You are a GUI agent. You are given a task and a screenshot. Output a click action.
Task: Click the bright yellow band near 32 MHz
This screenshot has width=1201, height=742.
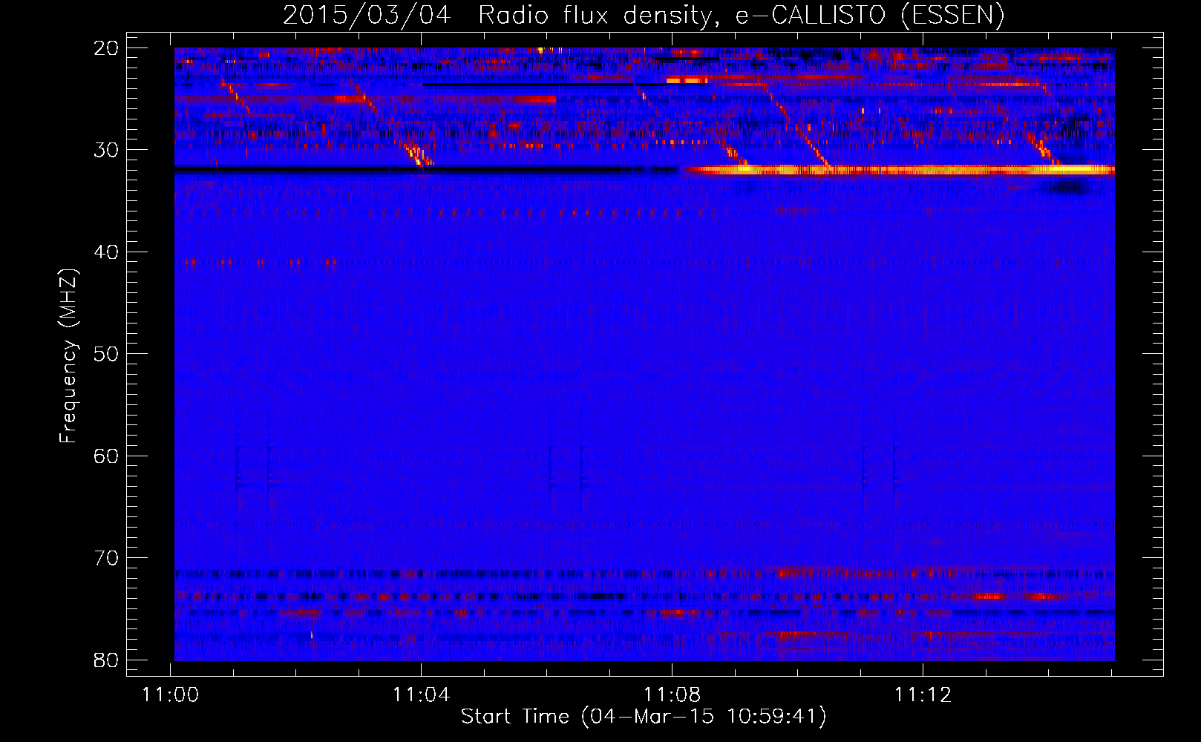[900, 170]
